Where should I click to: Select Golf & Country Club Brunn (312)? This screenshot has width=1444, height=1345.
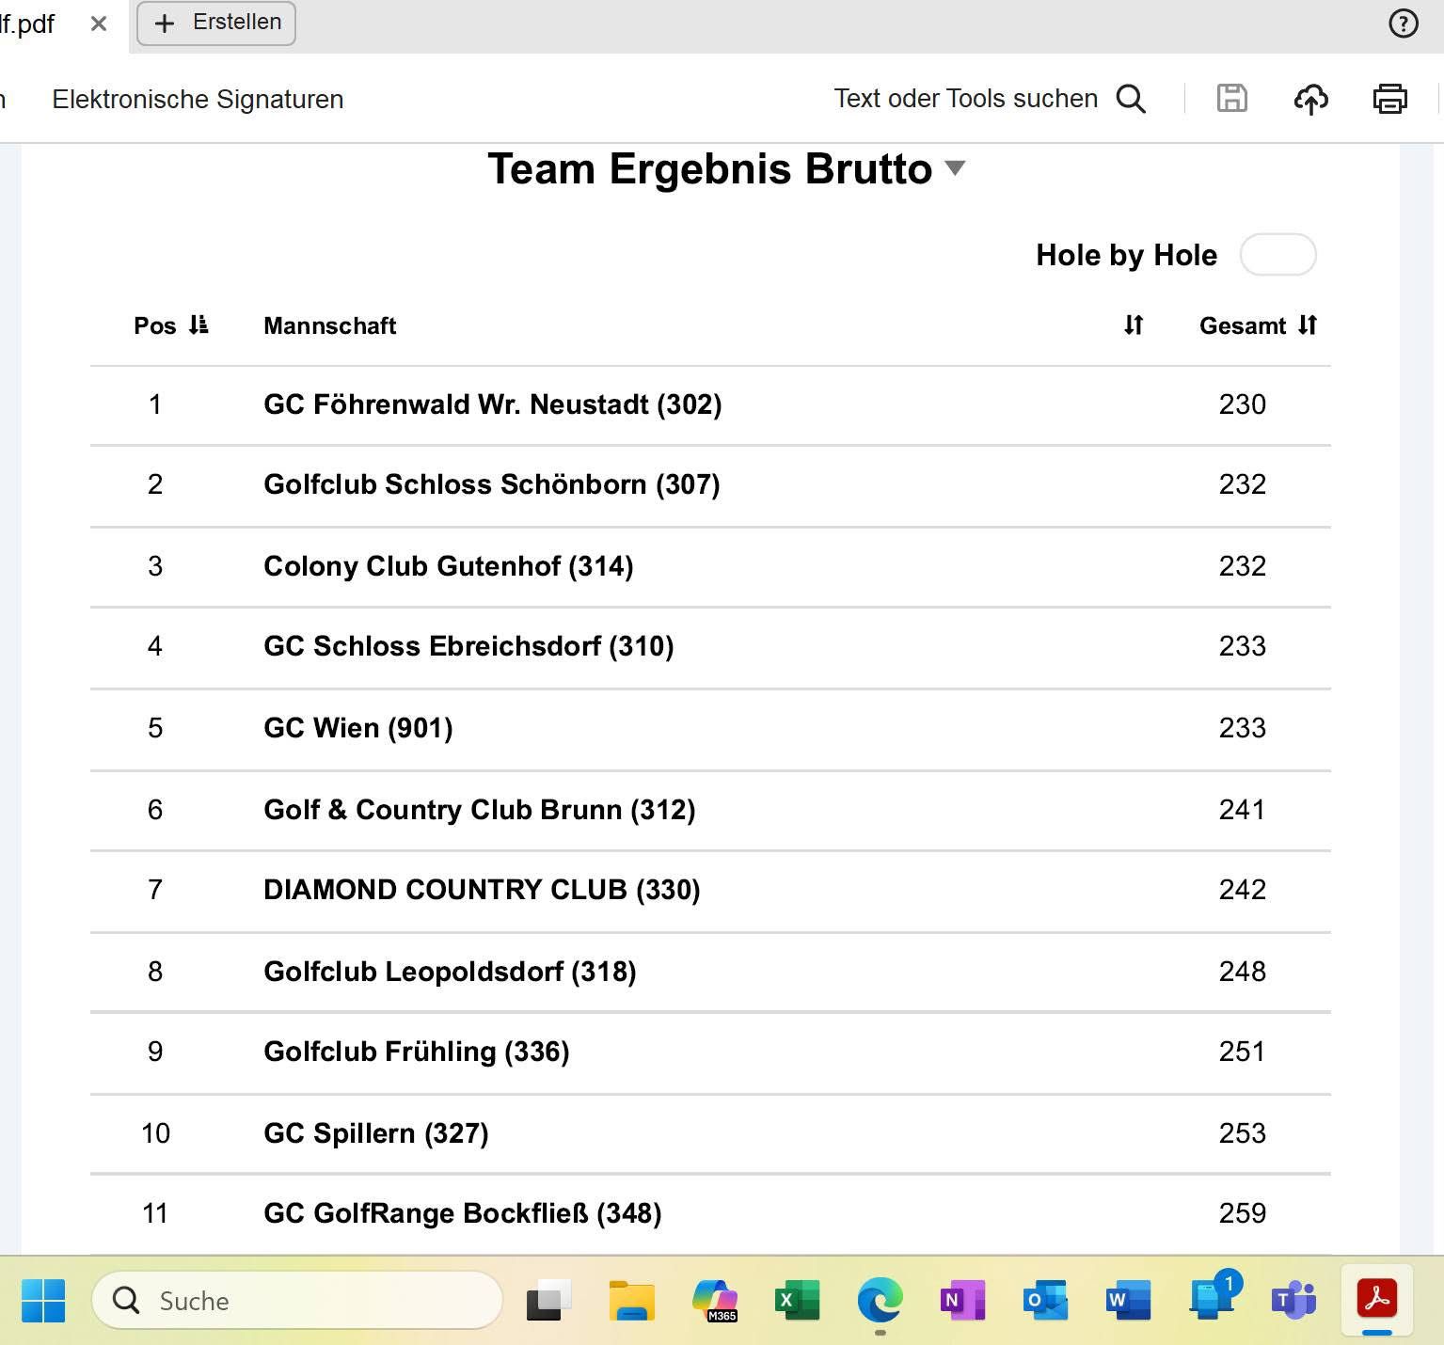pos(480,810)
